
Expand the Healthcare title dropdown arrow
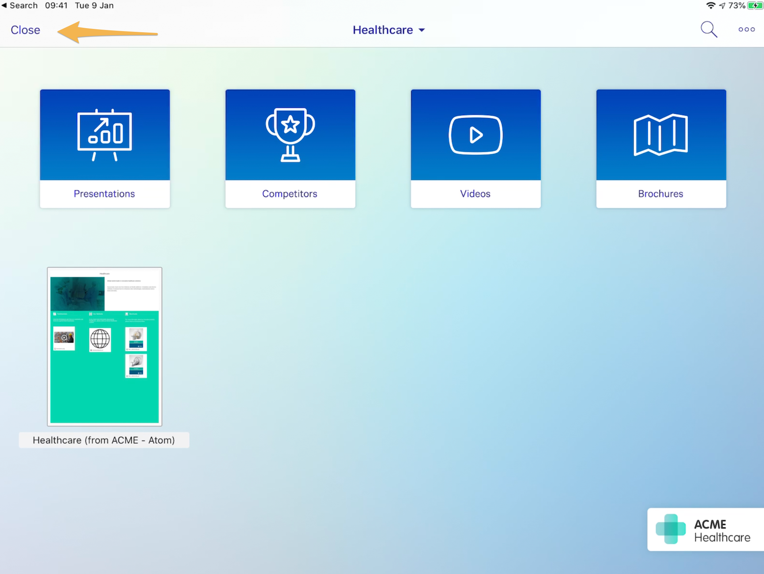coord(422,30)
